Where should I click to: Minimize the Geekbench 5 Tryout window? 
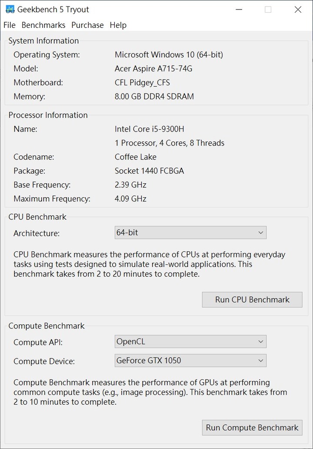[x=239, y=10]
